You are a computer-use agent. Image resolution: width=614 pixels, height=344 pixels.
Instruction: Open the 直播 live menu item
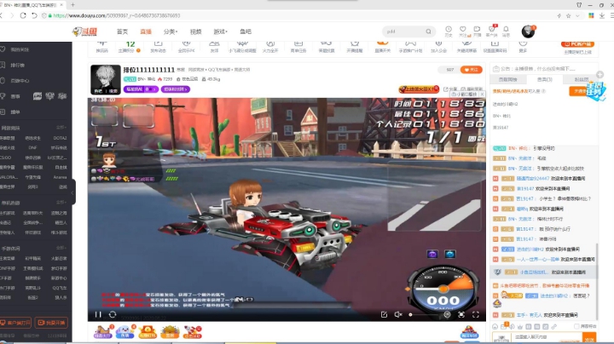coord(146,32)
